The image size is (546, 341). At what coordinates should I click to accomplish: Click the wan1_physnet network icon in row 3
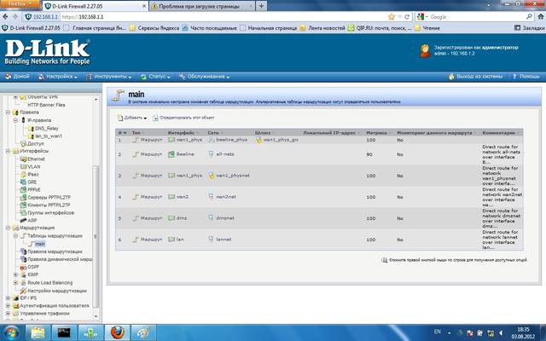click(x=211, y=176)
